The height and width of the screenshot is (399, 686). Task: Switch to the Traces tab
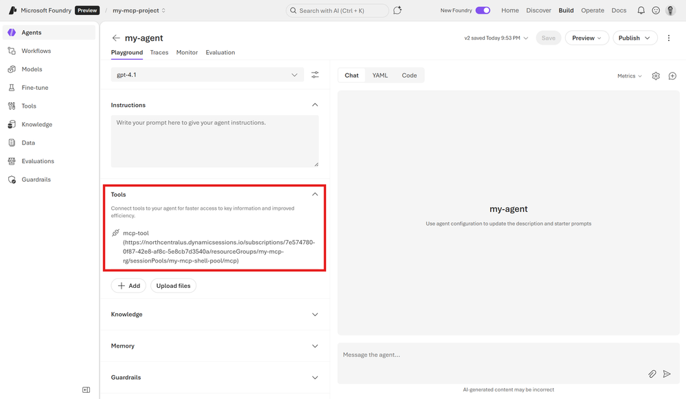tap(159, 52)
